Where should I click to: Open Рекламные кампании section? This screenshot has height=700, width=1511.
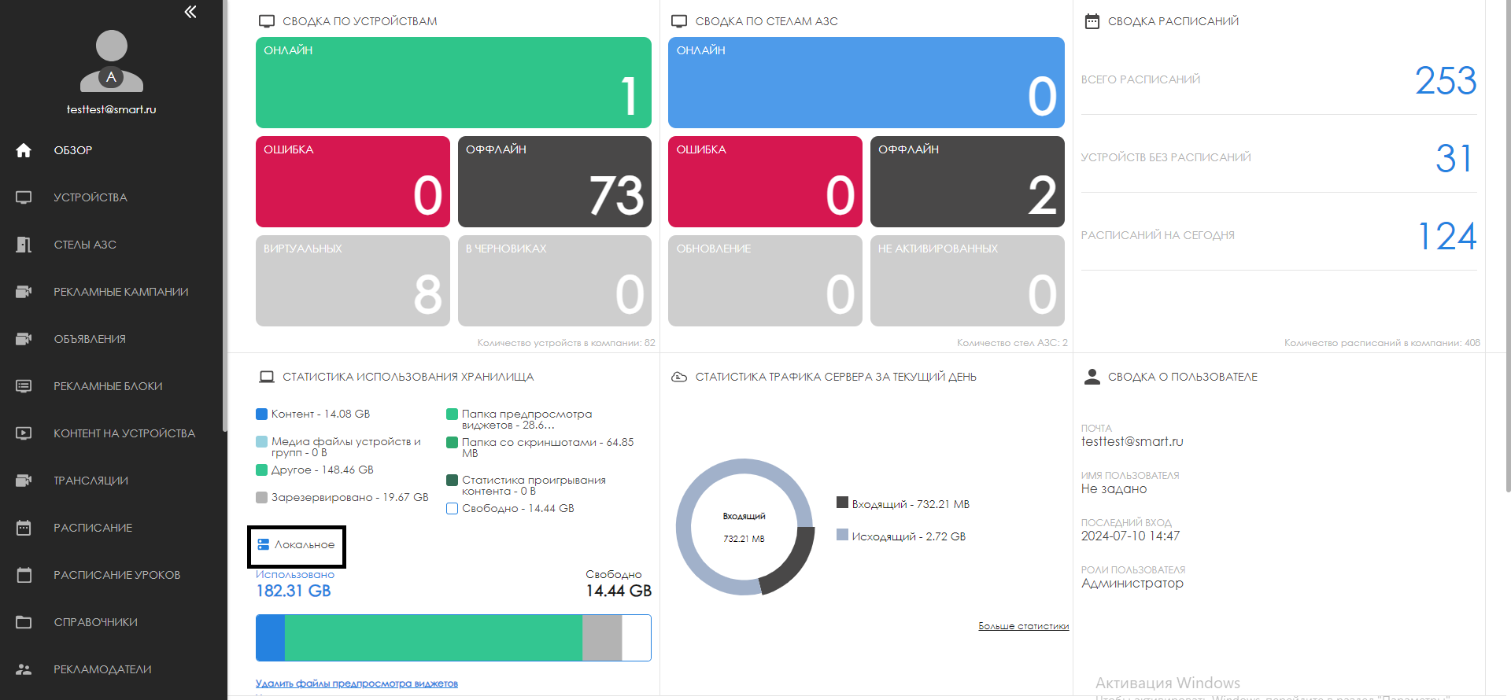121,292
